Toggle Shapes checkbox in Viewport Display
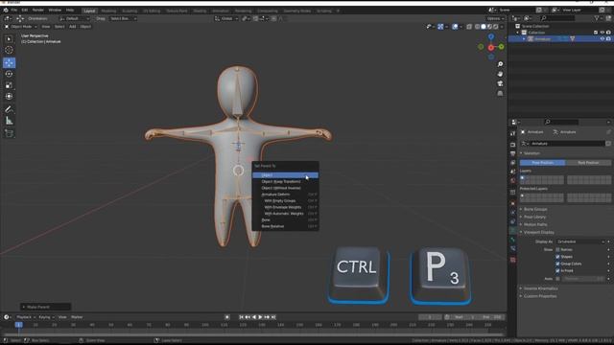Viewport: 614px width, 345px height. pos(557,257)
